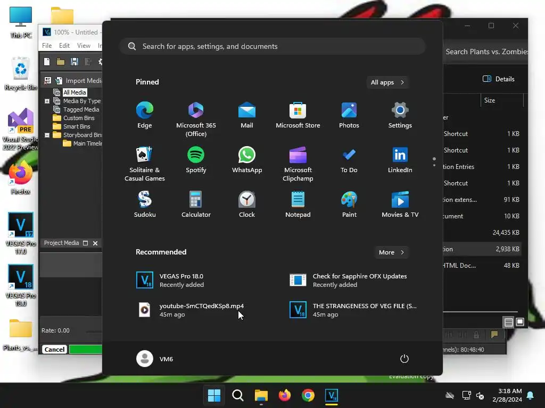
Task: Open Microsoft Clipchamp
Action: [298, 164]
